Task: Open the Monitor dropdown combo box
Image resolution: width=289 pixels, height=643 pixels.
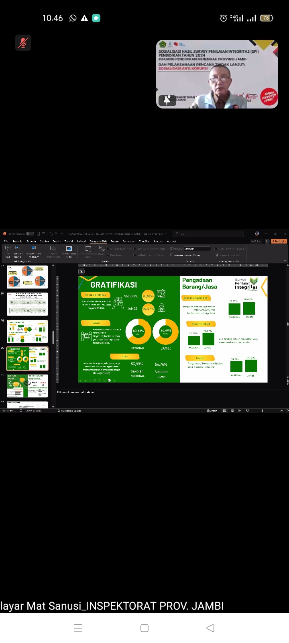Action: click(x=197, y=249)
